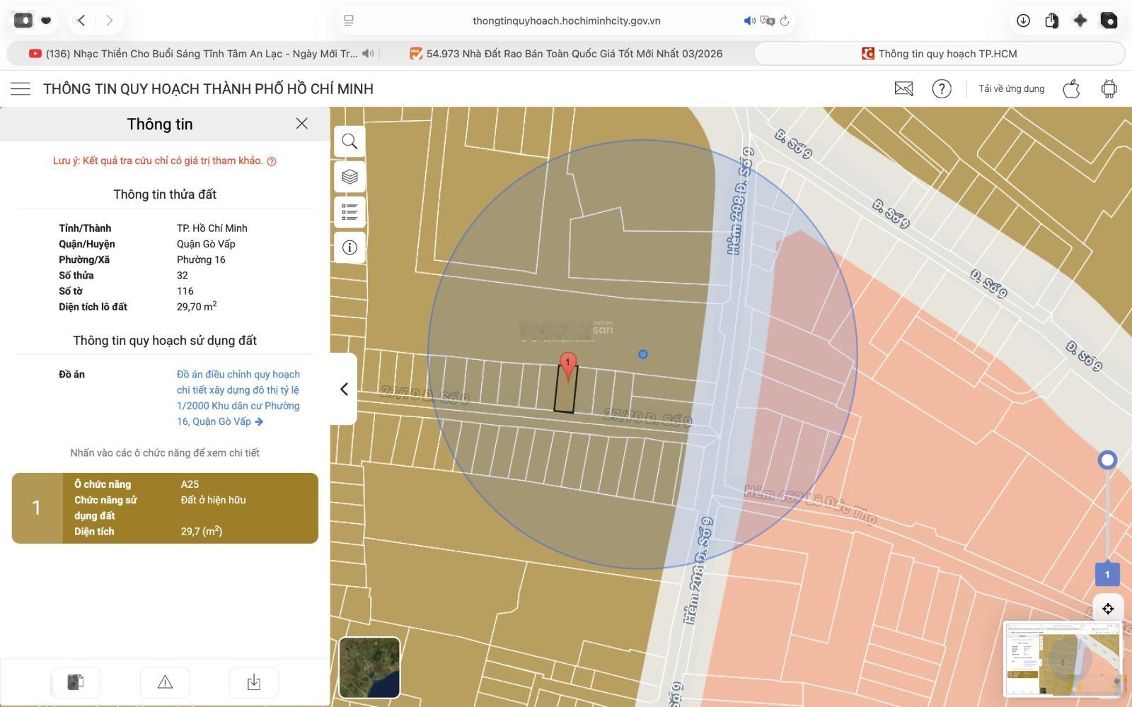Expand the A25 functional zone details card

pos(165,508)
